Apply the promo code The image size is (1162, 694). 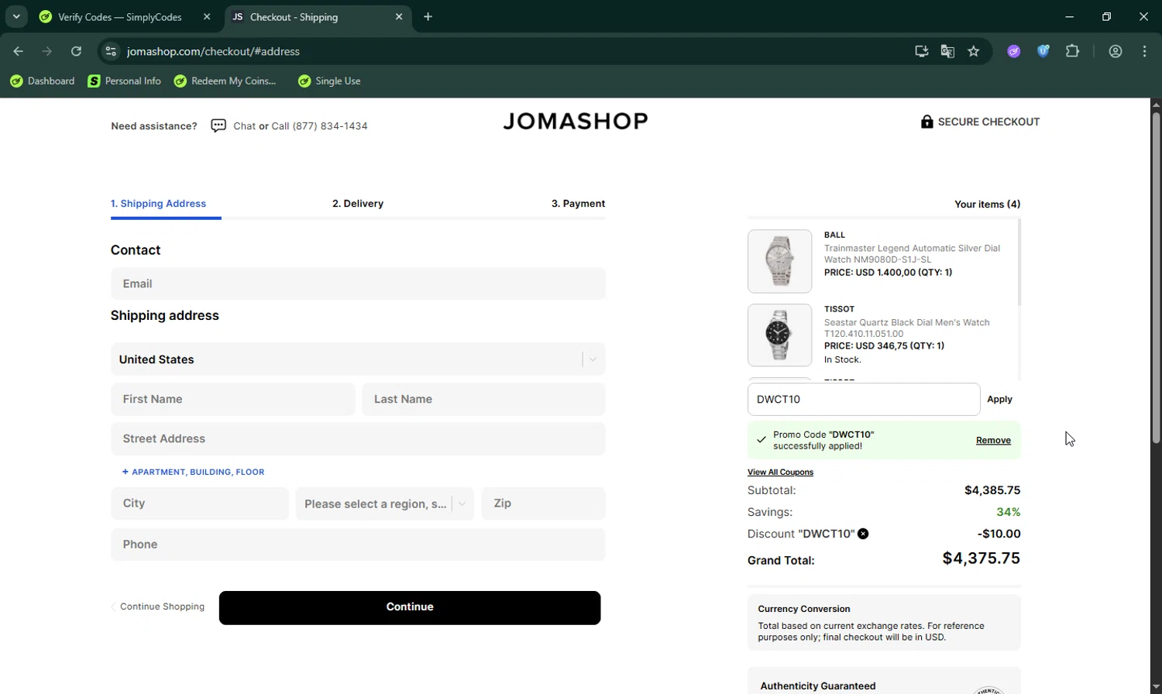tap(999, 399)
